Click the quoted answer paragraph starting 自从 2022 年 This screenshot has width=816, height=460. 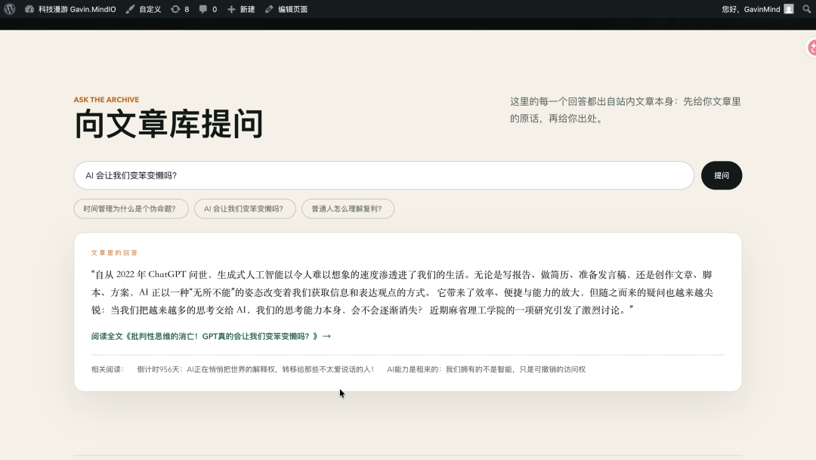pyautogui.click(x=402, y=292)
